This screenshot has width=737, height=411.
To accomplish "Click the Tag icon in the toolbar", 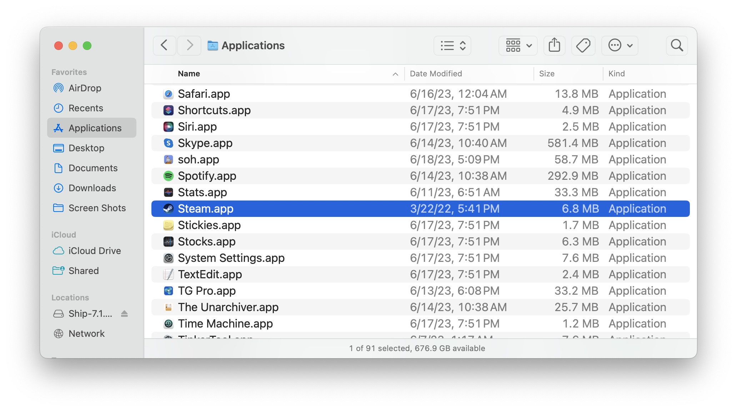I will click(583, 45).
